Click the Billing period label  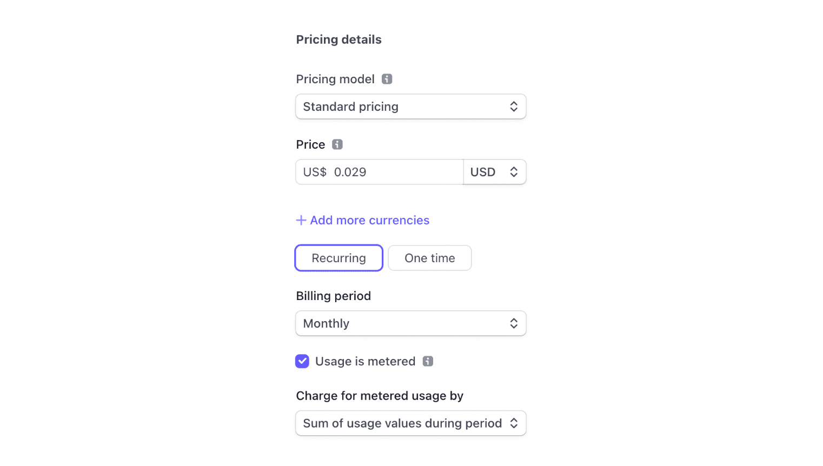click(333, 296)
